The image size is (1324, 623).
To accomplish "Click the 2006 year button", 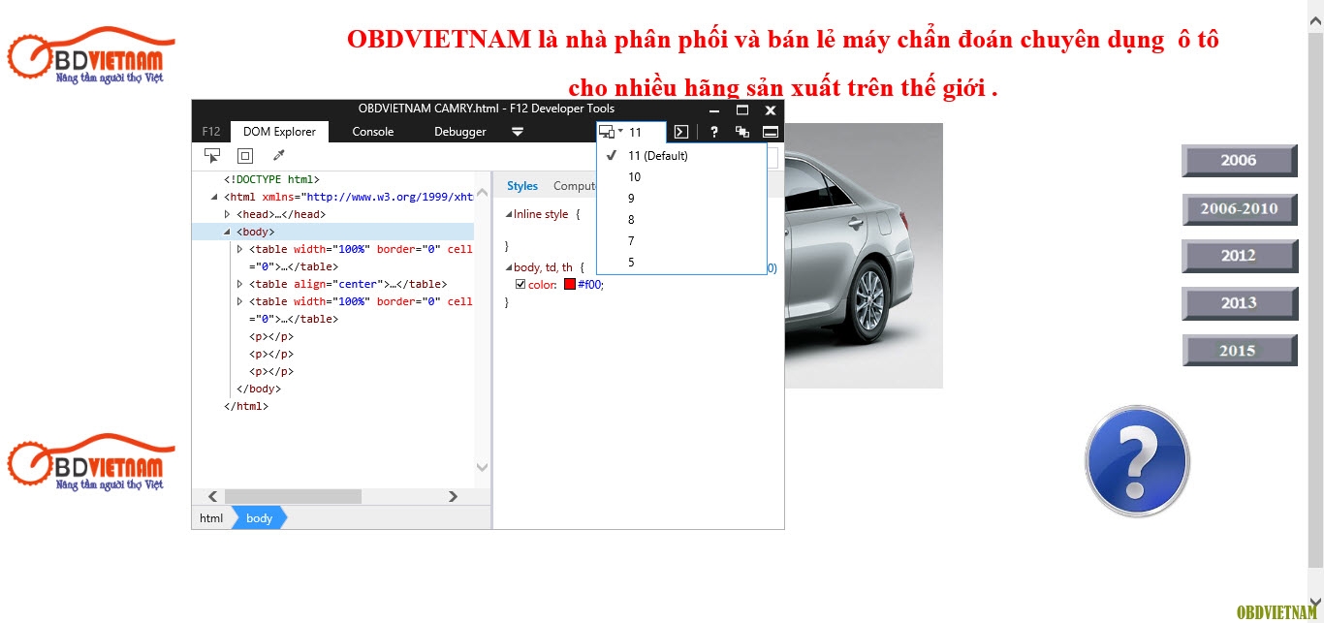I will click(x=1240, y=161).
